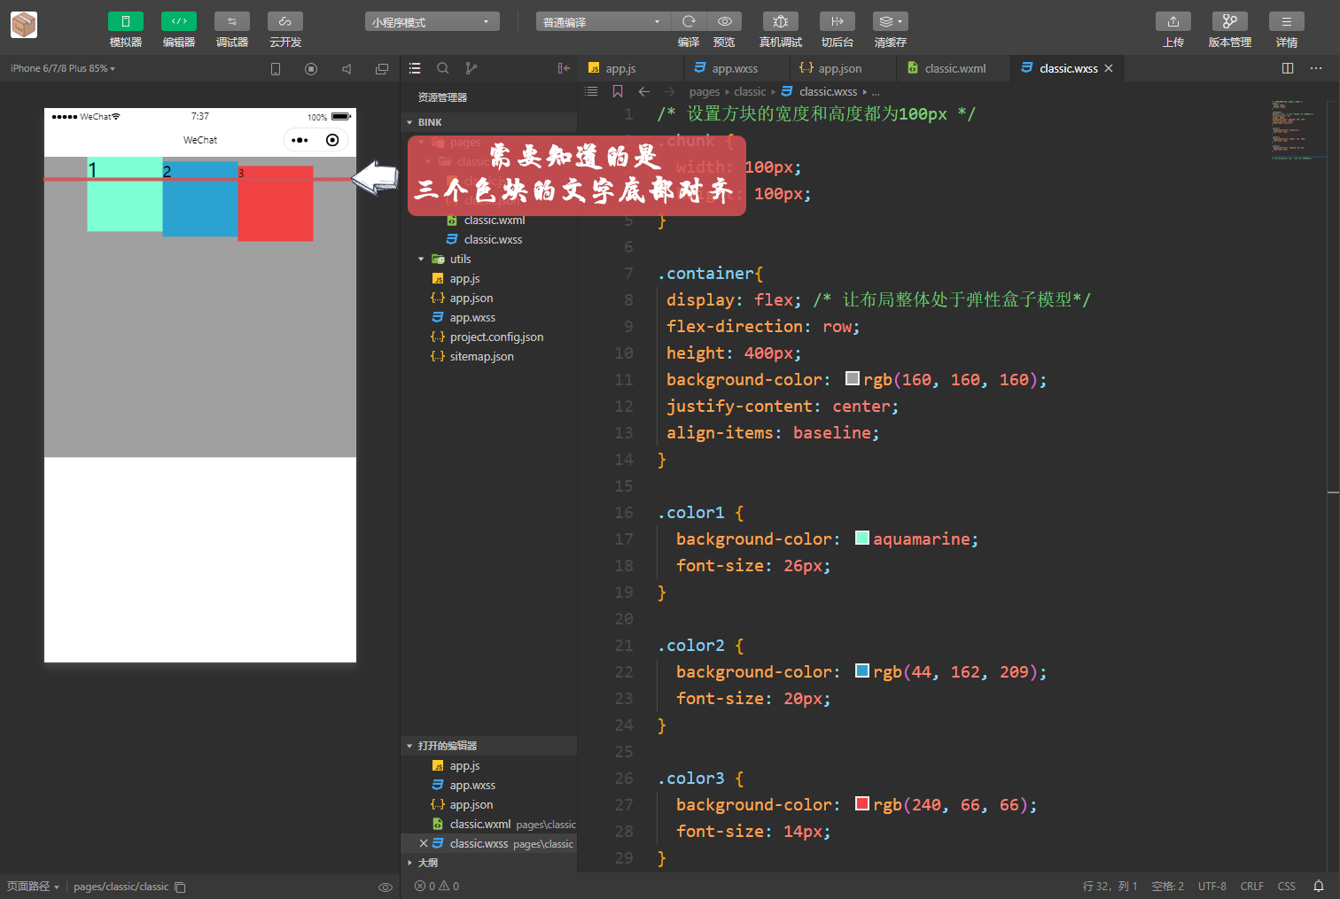Collapse the BINK project section
The image size is (1340, 899).
tap(488, 122)
